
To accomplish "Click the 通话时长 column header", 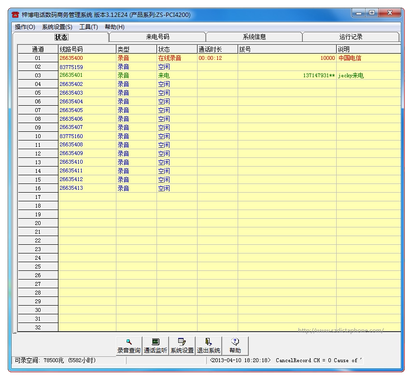I will pos(217,49).
